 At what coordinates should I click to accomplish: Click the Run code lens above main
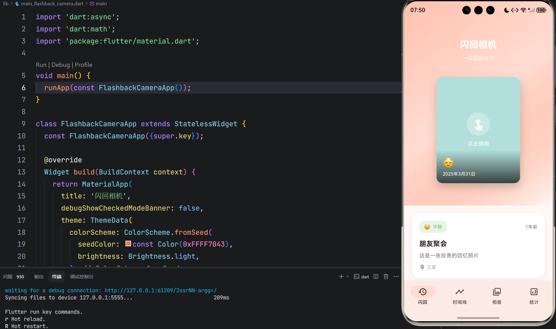[41, 65]
